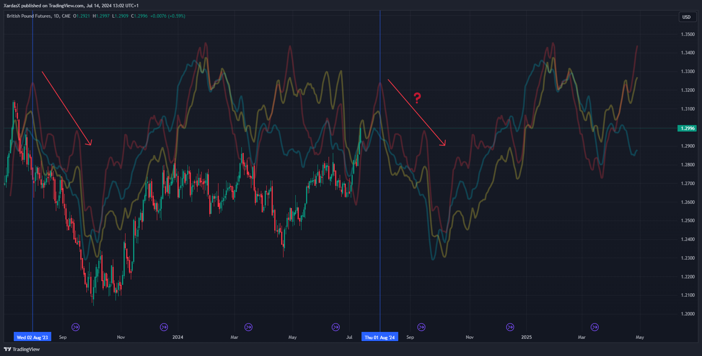Click the 1.3100 price axis label
The image size is (702, 356).
688,109
